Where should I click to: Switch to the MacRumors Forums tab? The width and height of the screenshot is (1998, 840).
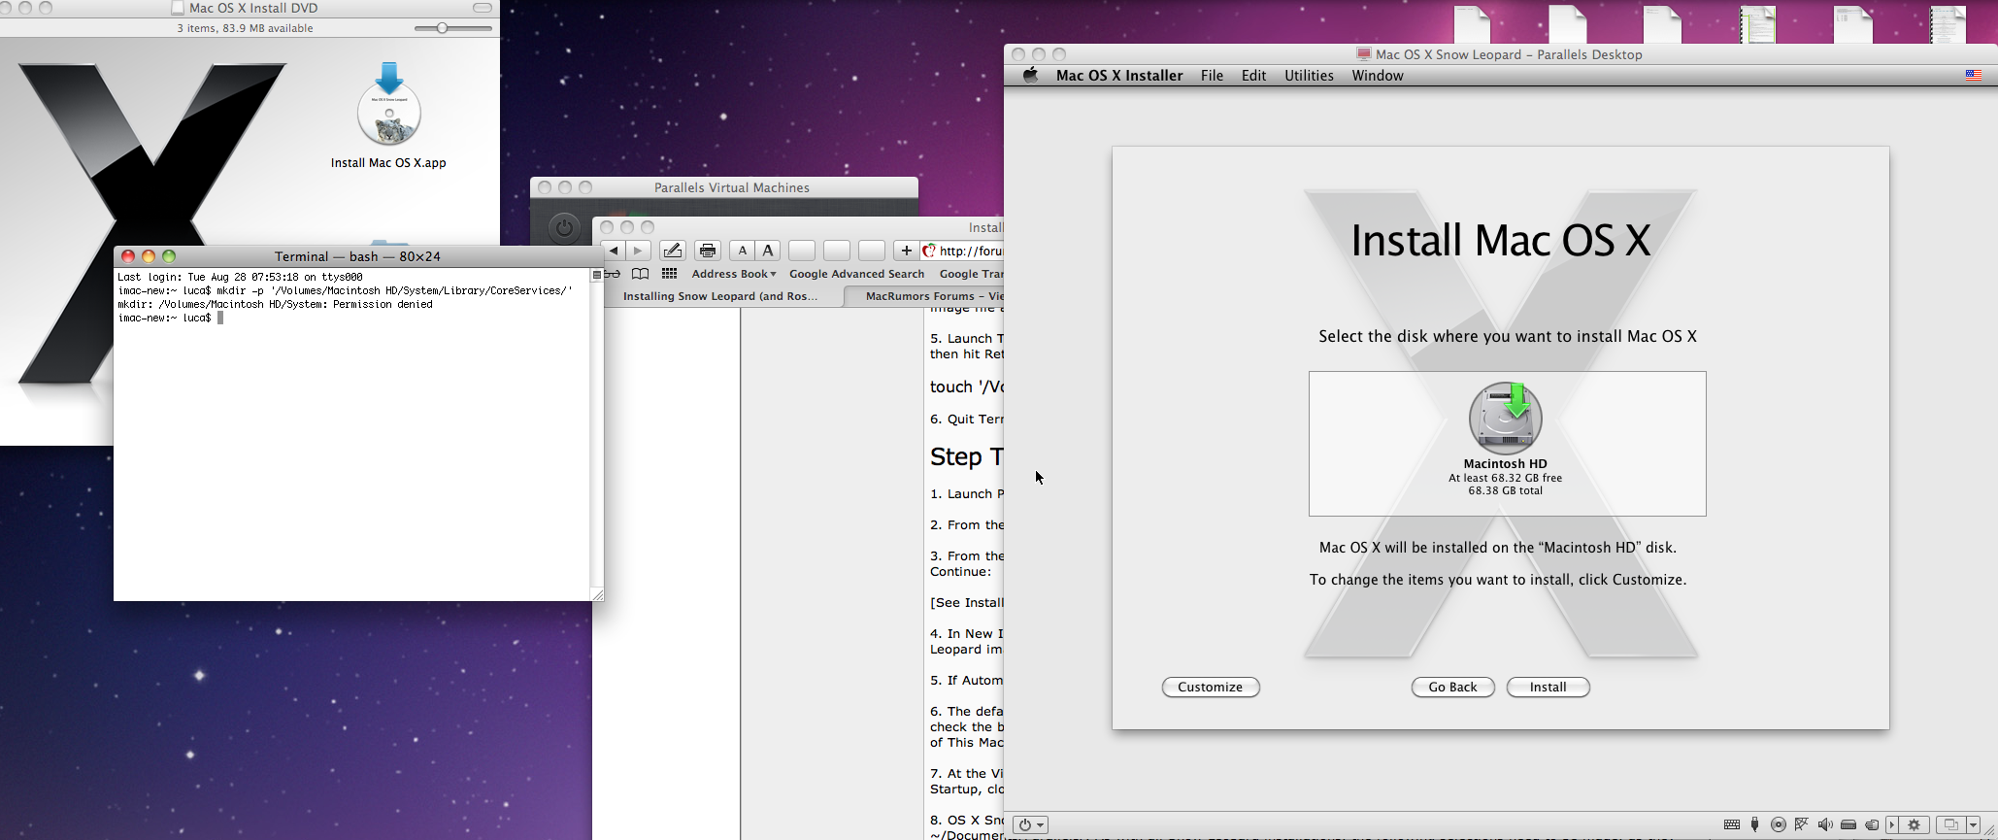click(924, 296)
